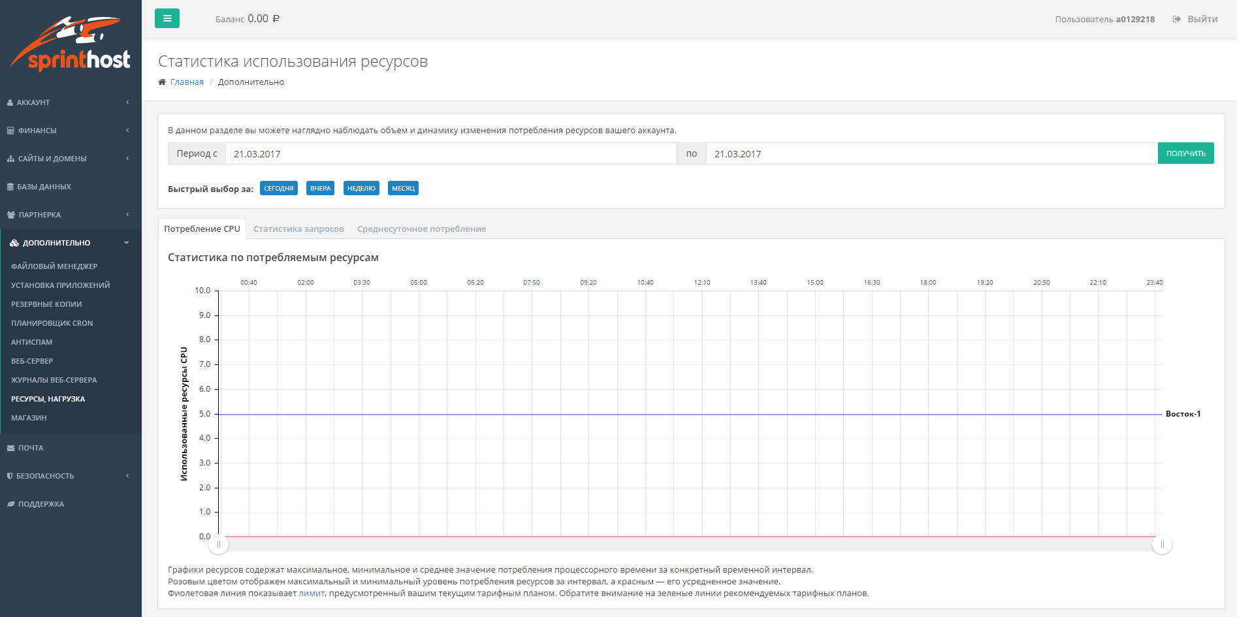
Task: Open the Почта mail section
Action: pos(31,448)
